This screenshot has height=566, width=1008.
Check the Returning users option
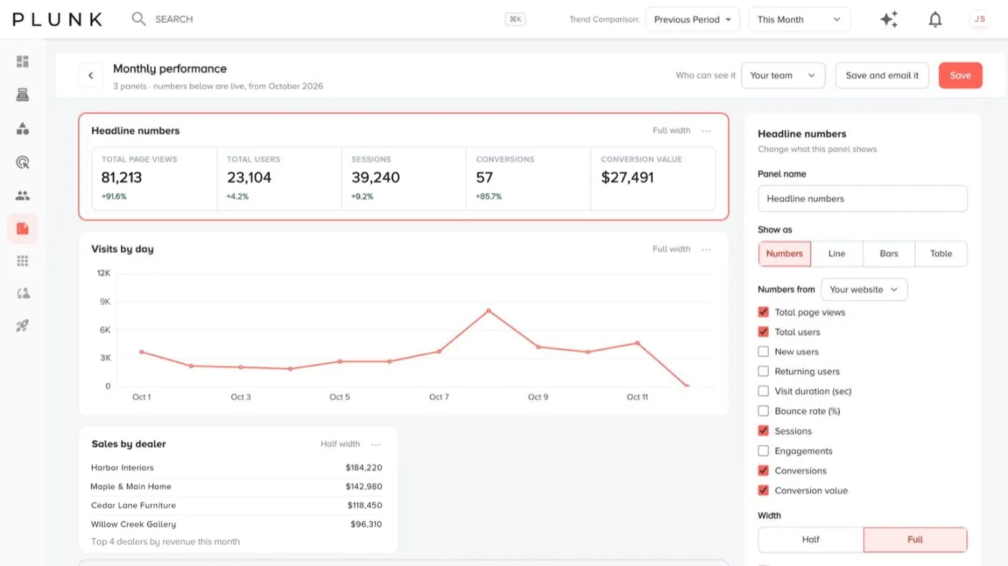point(763,372)
